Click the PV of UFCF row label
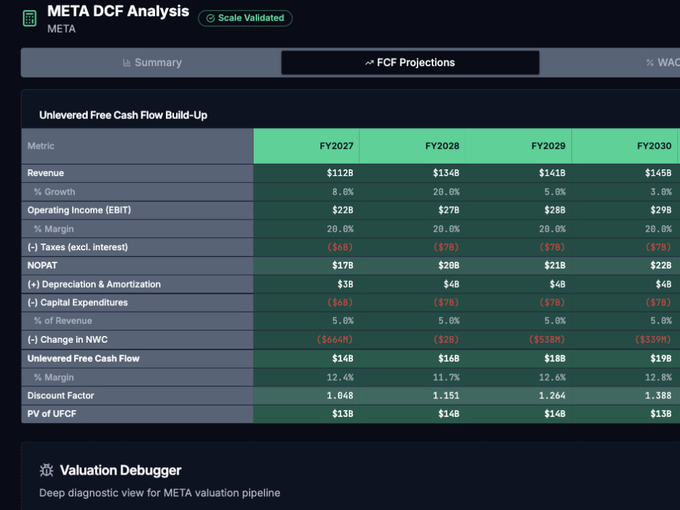The width and height of the screenshot is (680, 510). [52, 413]
